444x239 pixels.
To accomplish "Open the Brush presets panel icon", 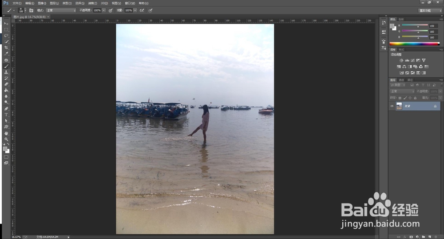I will [x=384, y=48].
